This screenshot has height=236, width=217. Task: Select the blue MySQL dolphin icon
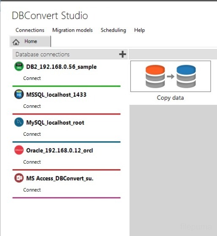pos(19,122)
